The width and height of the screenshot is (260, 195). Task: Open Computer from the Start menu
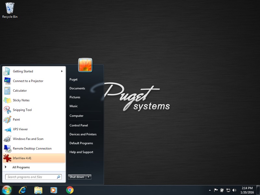click(76, 116)
